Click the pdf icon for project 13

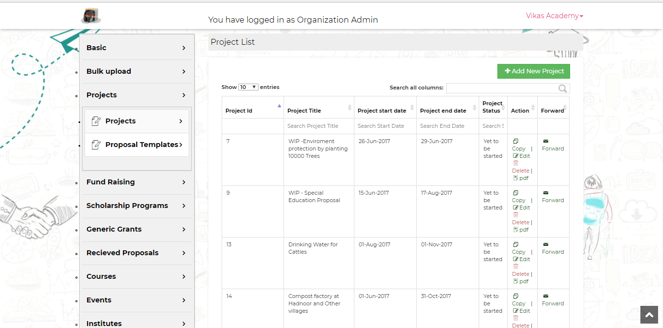(x=516, y=281)
